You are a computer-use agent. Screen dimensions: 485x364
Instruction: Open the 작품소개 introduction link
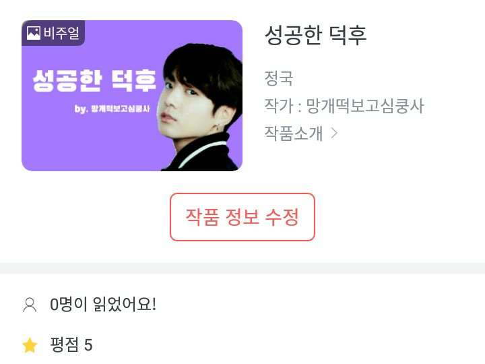tap(294, 133)
